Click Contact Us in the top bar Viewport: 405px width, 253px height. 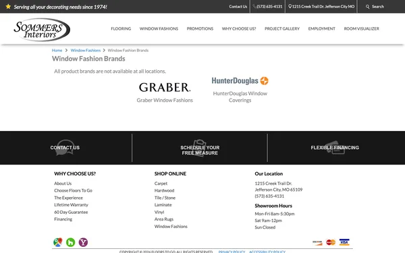coord(238,7)
